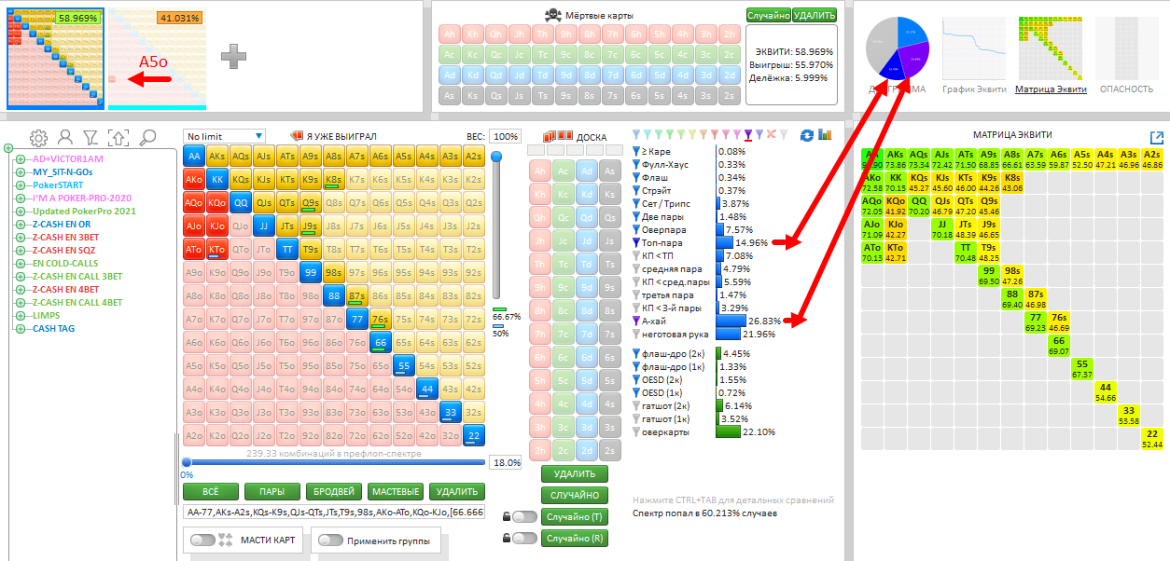Image resolution: width=1170 pixels, height=561 pixels.
Task: Toggle the МАСТИ КАРТ switch
Action: pyautogui.click(x=203, y=540)
